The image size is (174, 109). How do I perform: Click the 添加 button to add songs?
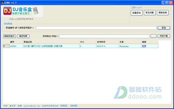coord(164,28)
